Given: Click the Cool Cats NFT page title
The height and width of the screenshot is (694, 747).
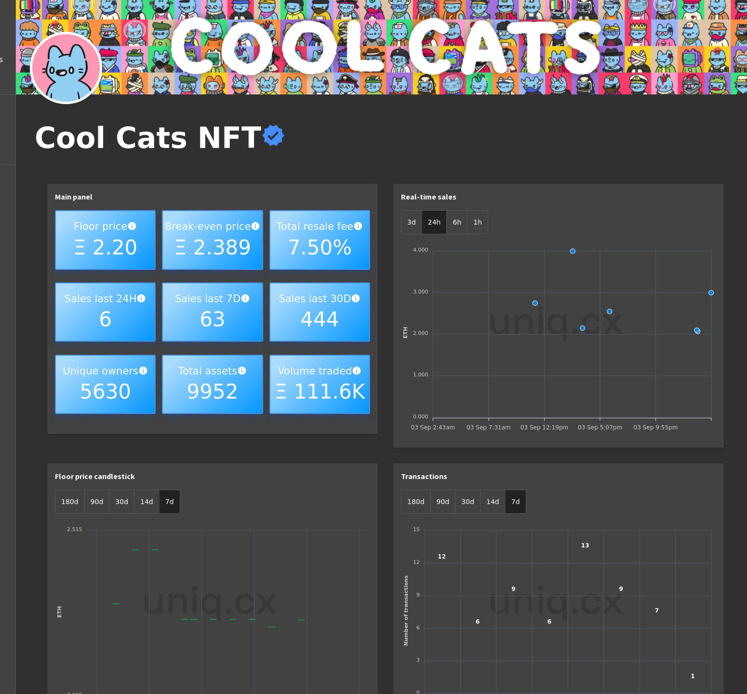Looking at the screenshot, I should coord(148,138).
